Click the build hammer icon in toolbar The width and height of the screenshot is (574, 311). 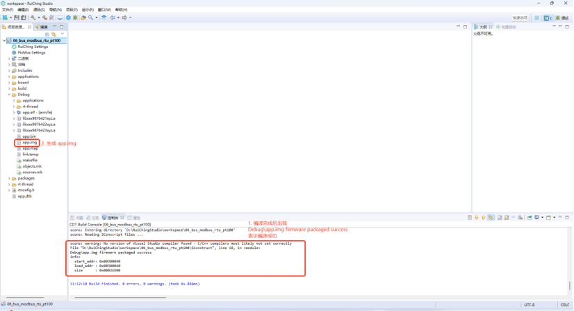33,17
